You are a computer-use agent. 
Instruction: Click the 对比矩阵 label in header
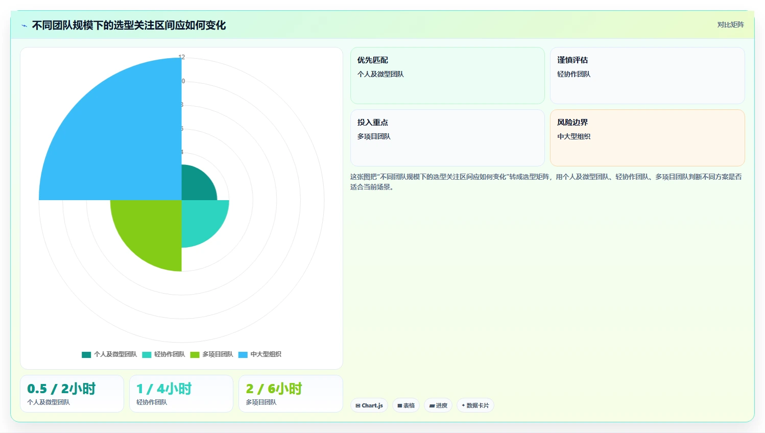(730, 25)
